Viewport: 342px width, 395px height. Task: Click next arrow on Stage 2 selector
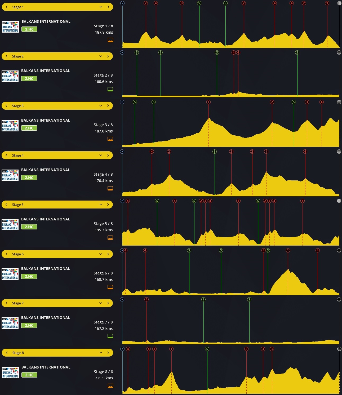click(x=108, y=56)
